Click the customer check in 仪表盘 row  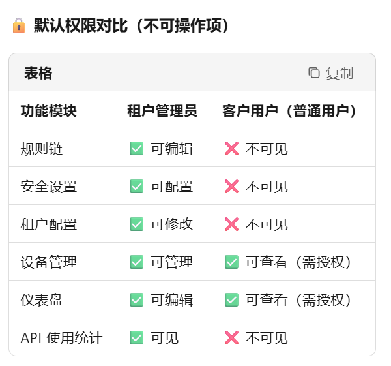coord(231,300)
